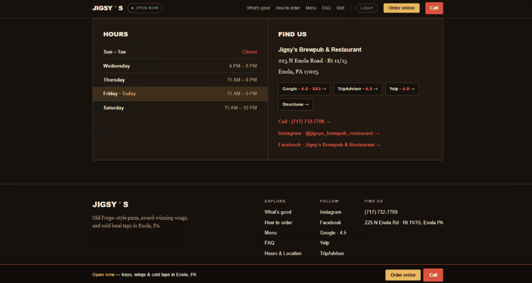Screen dimensions: 532x283
Task: Click Call in bottom sticky bar
Action: [433, 275]
